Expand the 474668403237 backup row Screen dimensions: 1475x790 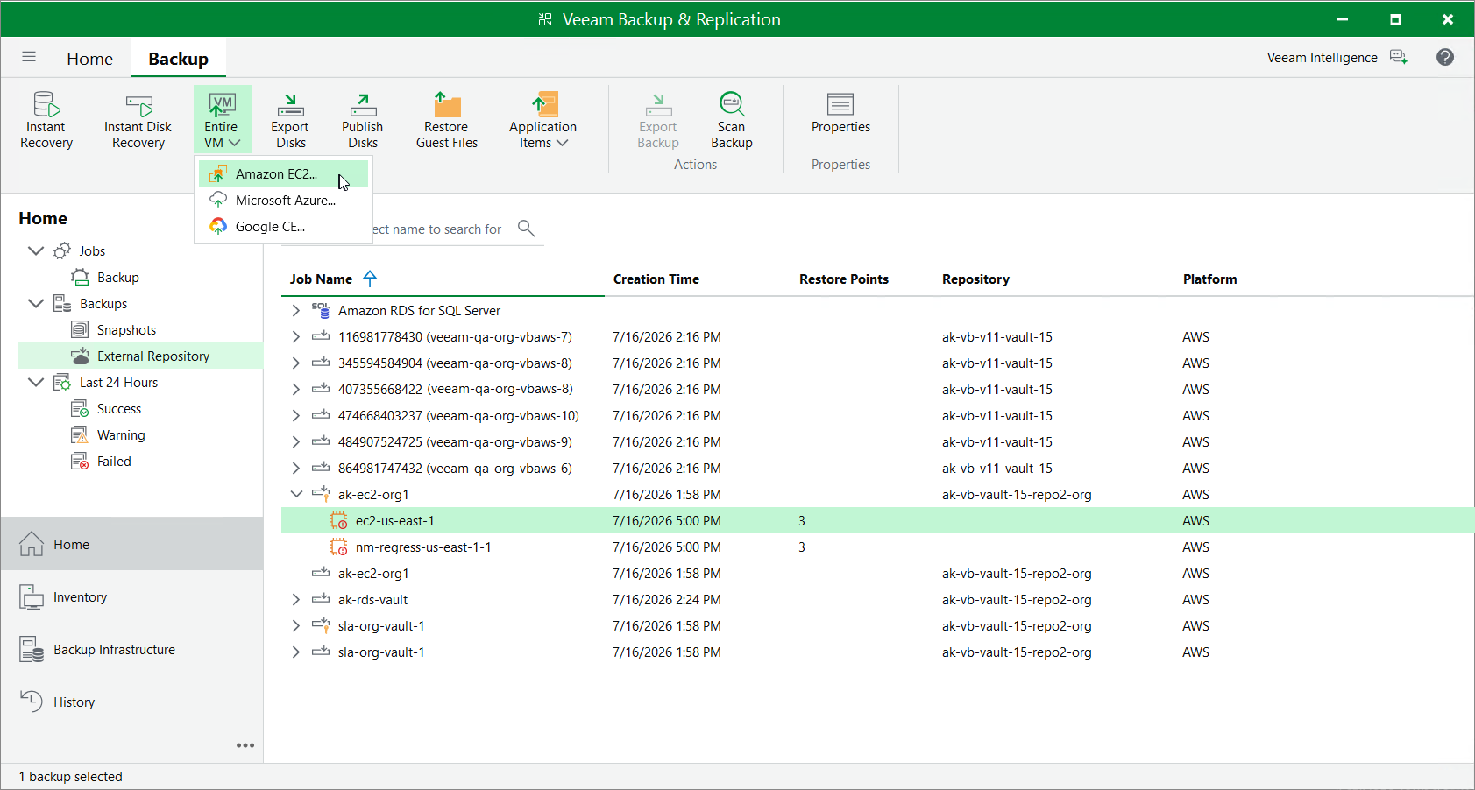(296, 416)
